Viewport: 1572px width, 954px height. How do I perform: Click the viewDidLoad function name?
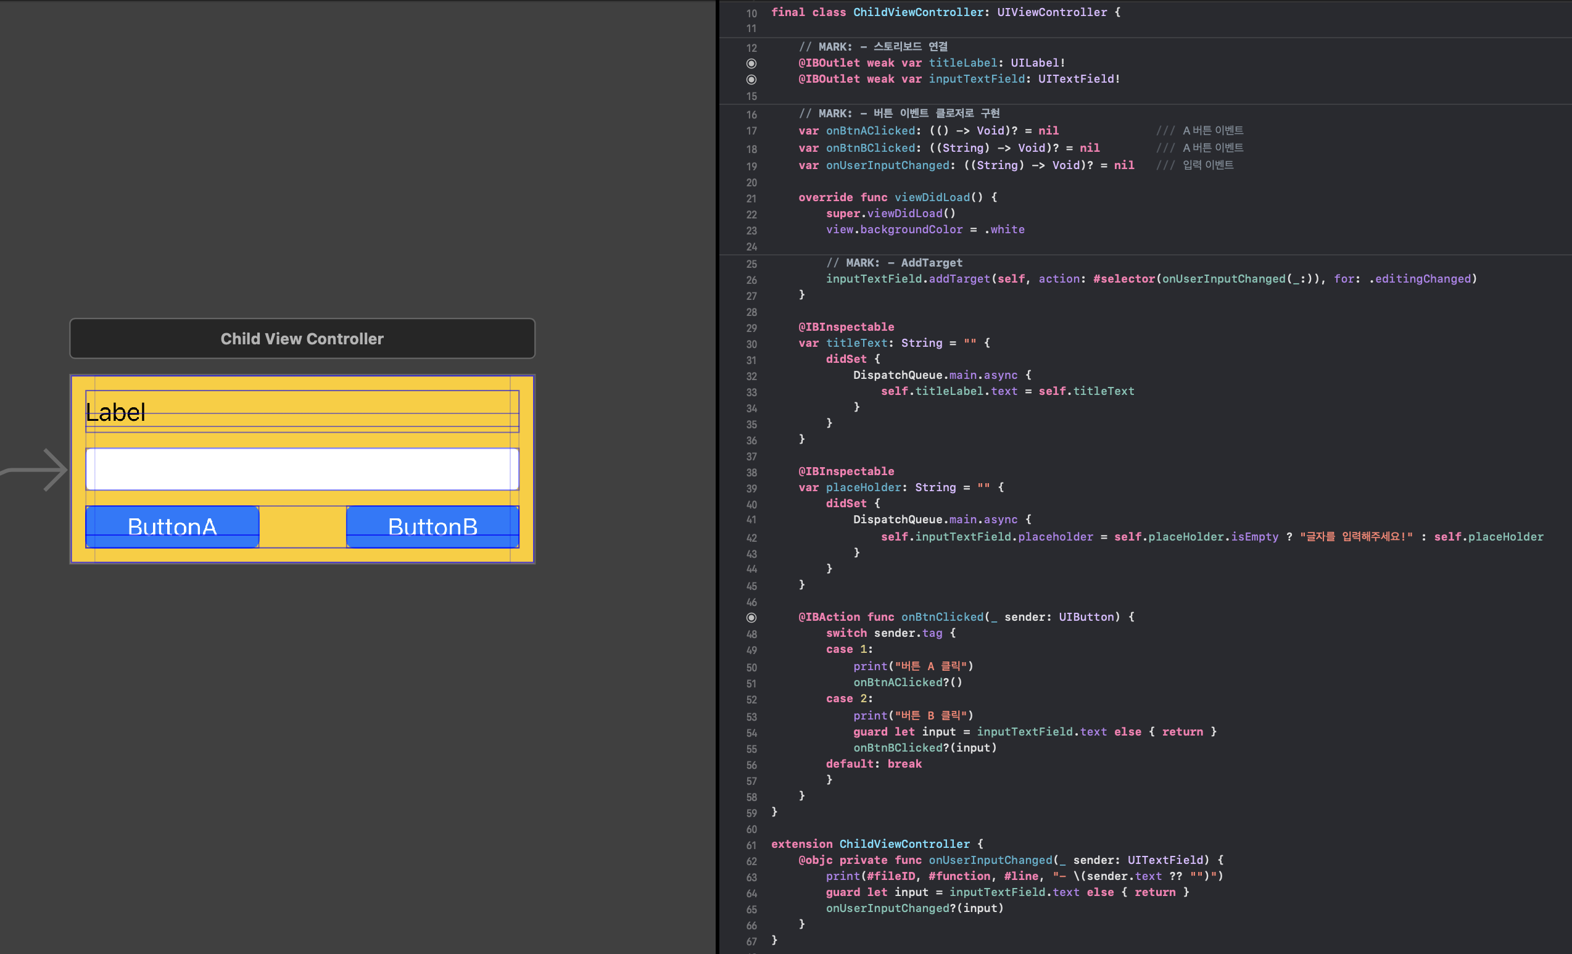tap(932, 197)
